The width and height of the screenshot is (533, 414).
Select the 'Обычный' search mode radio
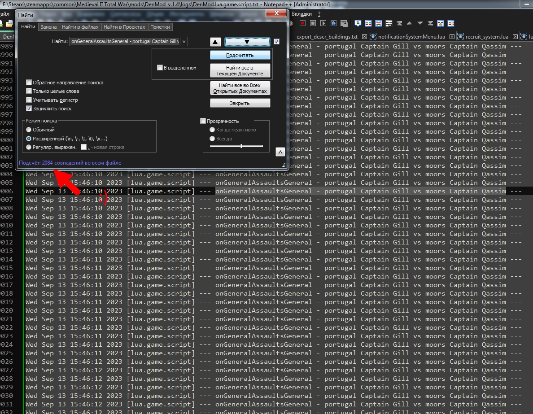click(x=29, y=130)
